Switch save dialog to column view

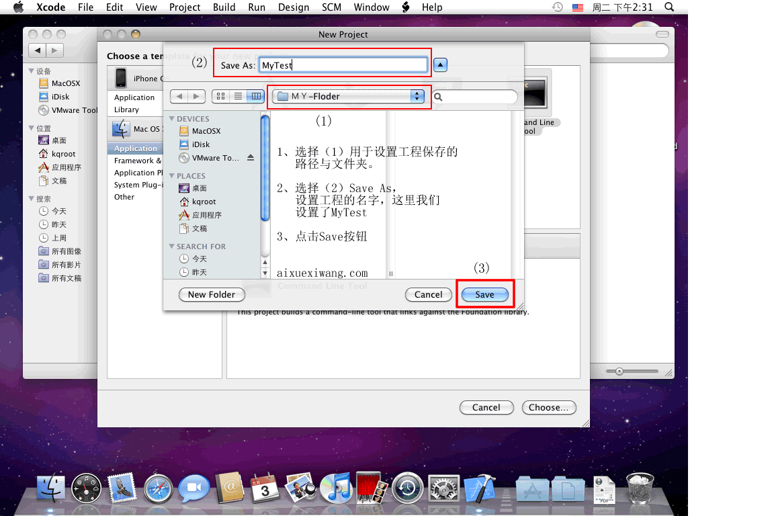pyautogui.click(x=256, y=96)
